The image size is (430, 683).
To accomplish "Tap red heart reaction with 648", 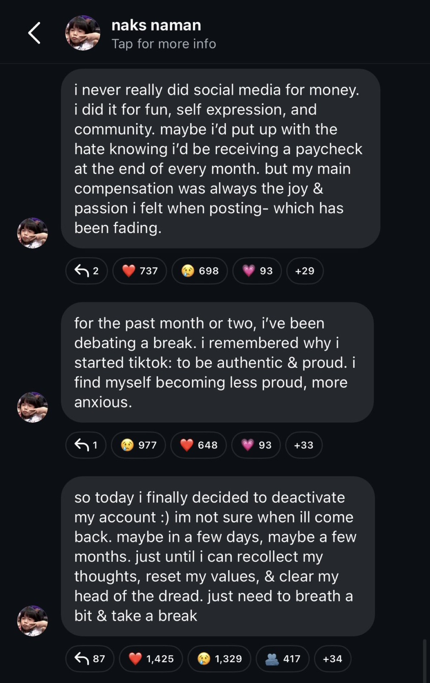I will tap(199, 445).
